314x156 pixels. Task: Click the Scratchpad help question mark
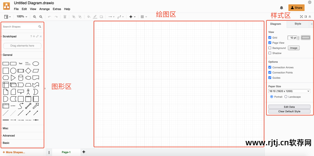click(31, 36)
